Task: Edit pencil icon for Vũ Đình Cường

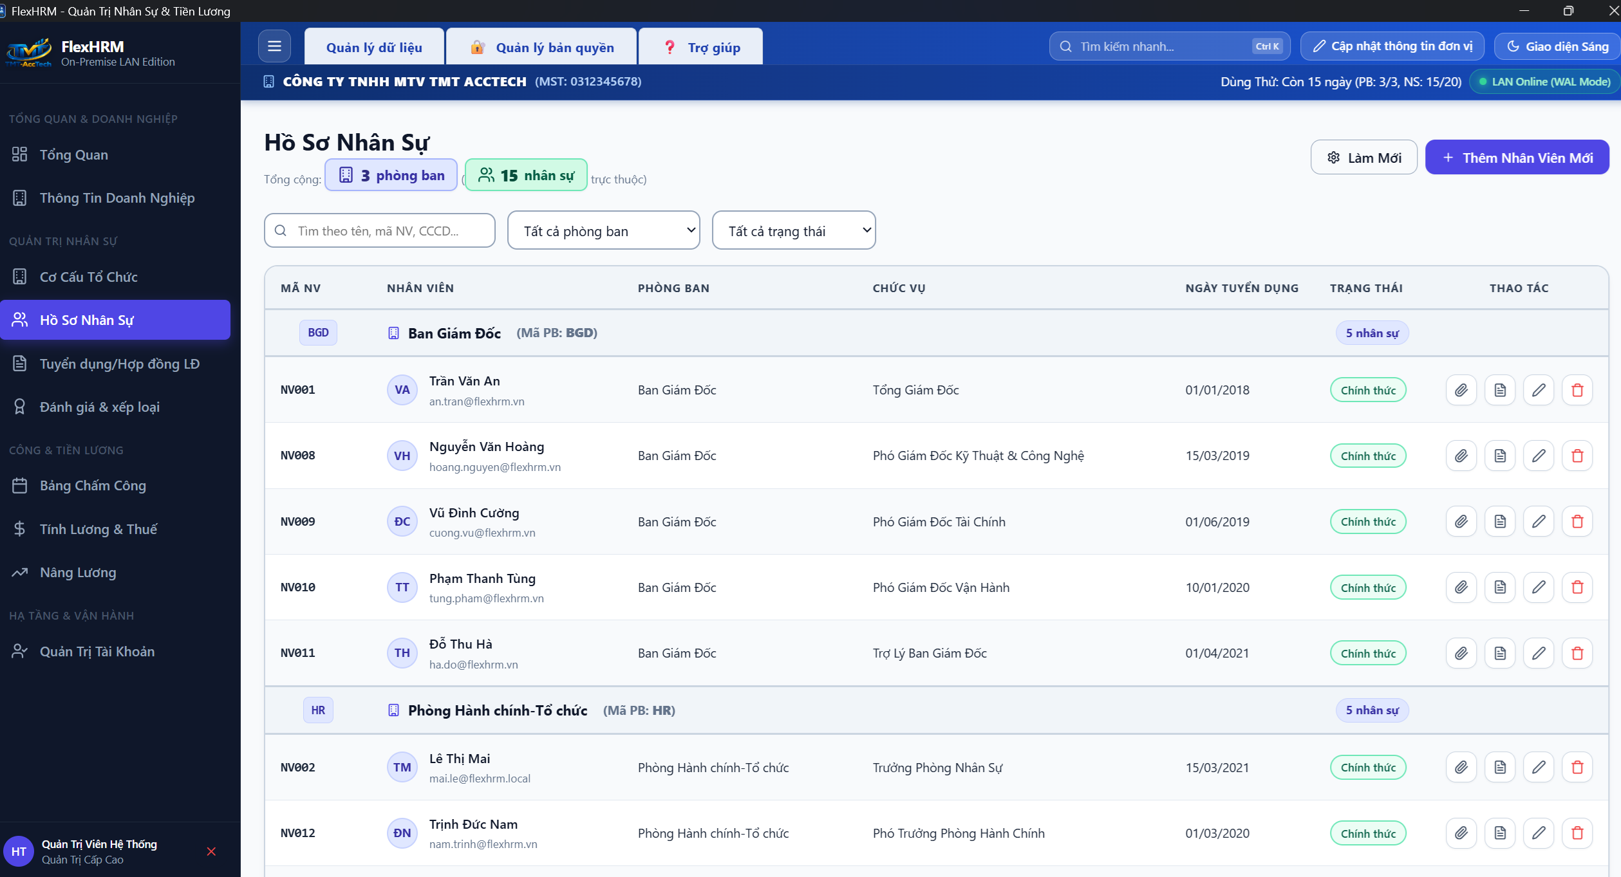Action: click(x=1539, y=521)
